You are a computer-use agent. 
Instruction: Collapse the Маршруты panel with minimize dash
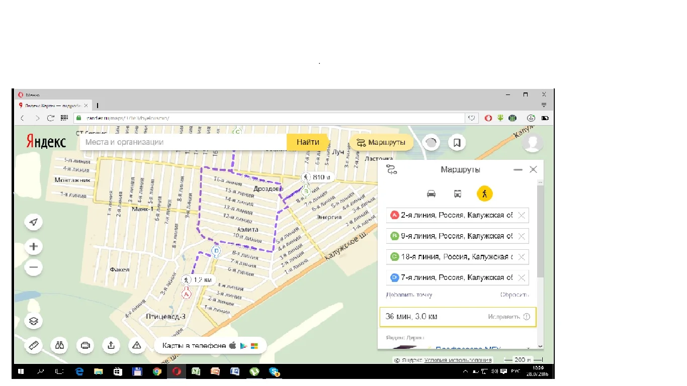518,170
